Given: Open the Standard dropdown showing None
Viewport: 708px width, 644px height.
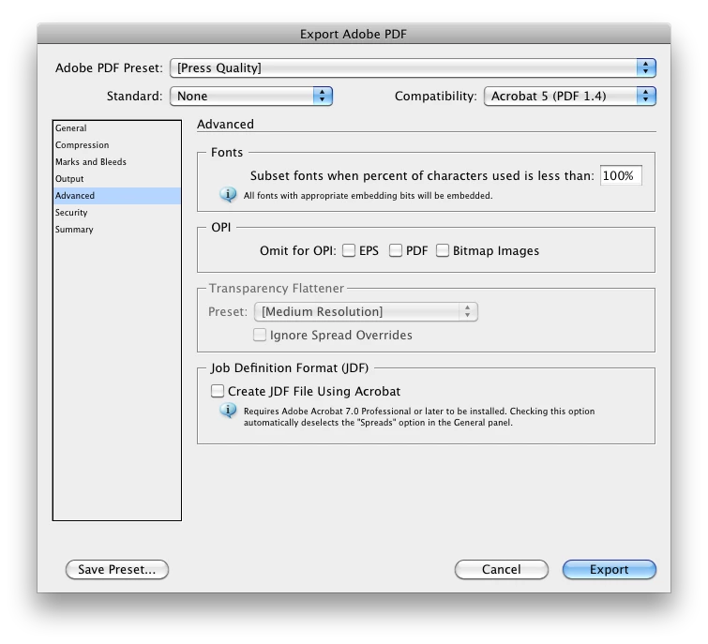Looking at the screenshot, I should (x=251, y=97).
